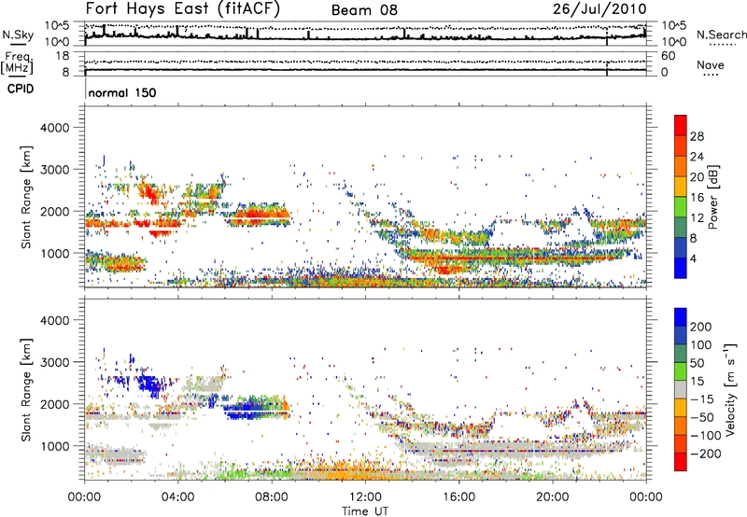Click the '200' label on velocity colorbar
This screenshot has width=747, height=517.
click(x=701, y=327)
